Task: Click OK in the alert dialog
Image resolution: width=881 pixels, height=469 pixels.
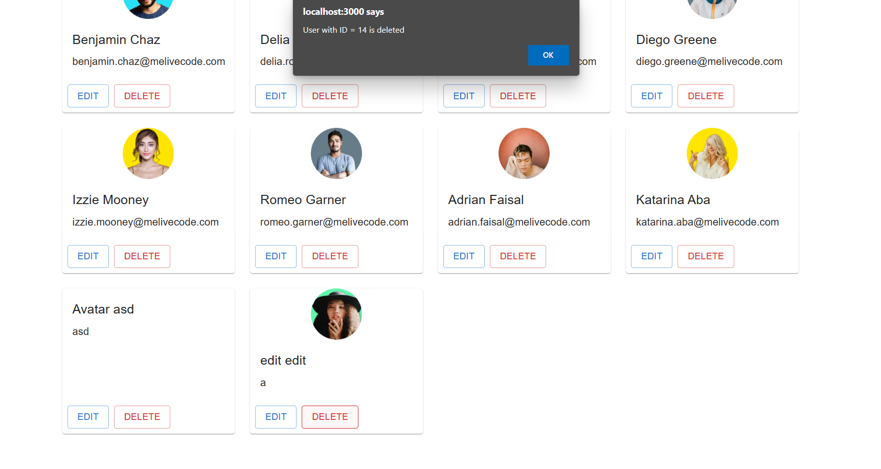Action: 548,55
